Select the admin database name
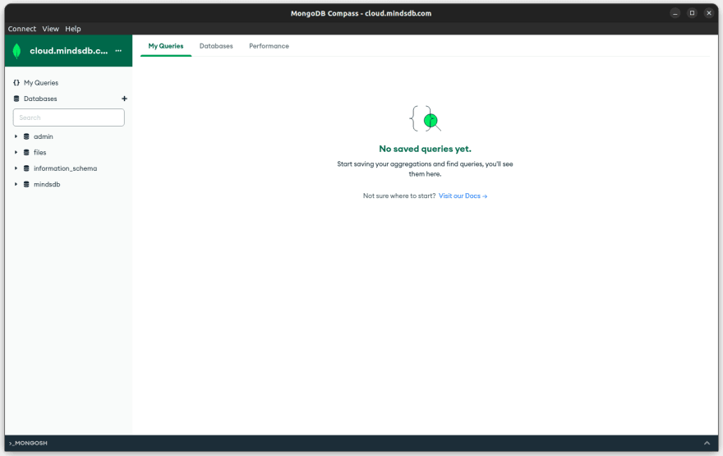This screenshot has height=456, width=723. (x=44, y=136)
